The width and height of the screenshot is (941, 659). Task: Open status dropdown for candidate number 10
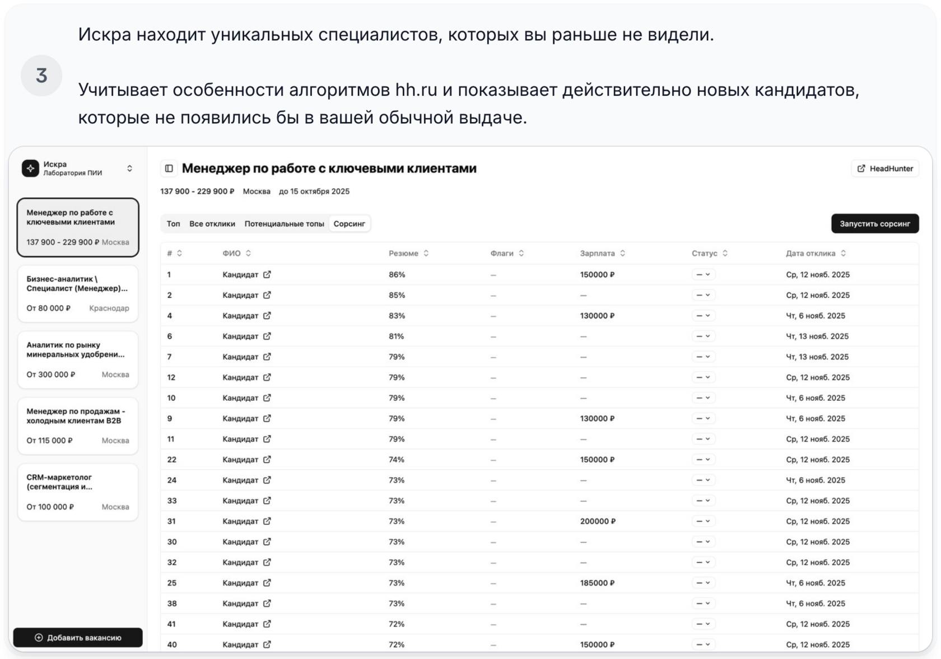tap(704, 398)
